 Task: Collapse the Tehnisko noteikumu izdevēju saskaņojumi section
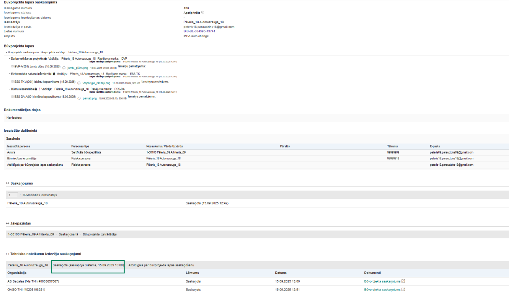[8, 254]
